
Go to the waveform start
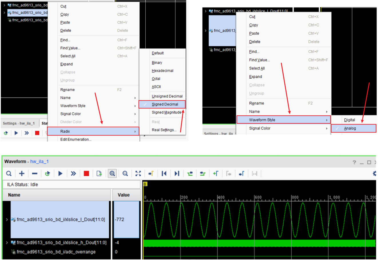click(164, 173)
